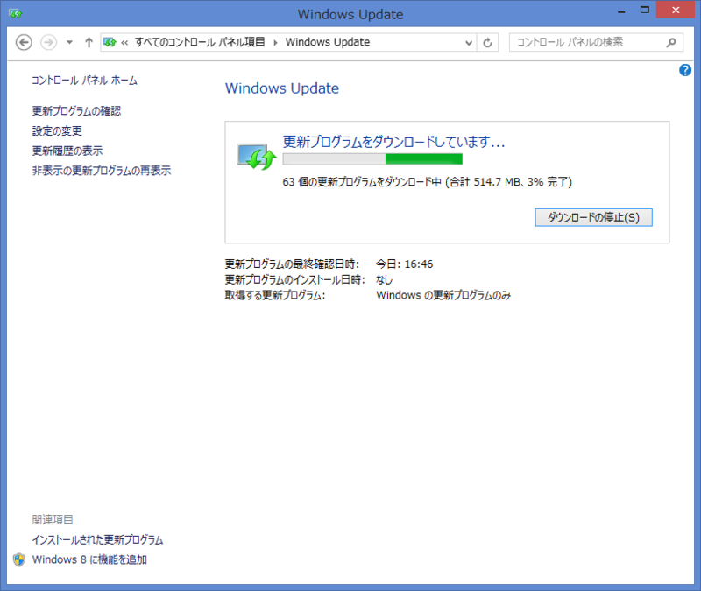Screen dimensions: 701x591
Task: Maximize the Windows Update window
Action: point(645,11)
